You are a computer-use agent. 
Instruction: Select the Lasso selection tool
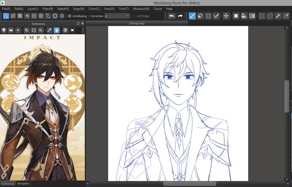point(270,16)
